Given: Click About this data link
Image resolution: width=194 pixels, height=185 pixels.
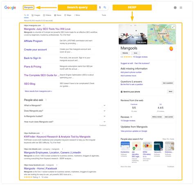Looking at the screenshot, I should click(126, 167).
